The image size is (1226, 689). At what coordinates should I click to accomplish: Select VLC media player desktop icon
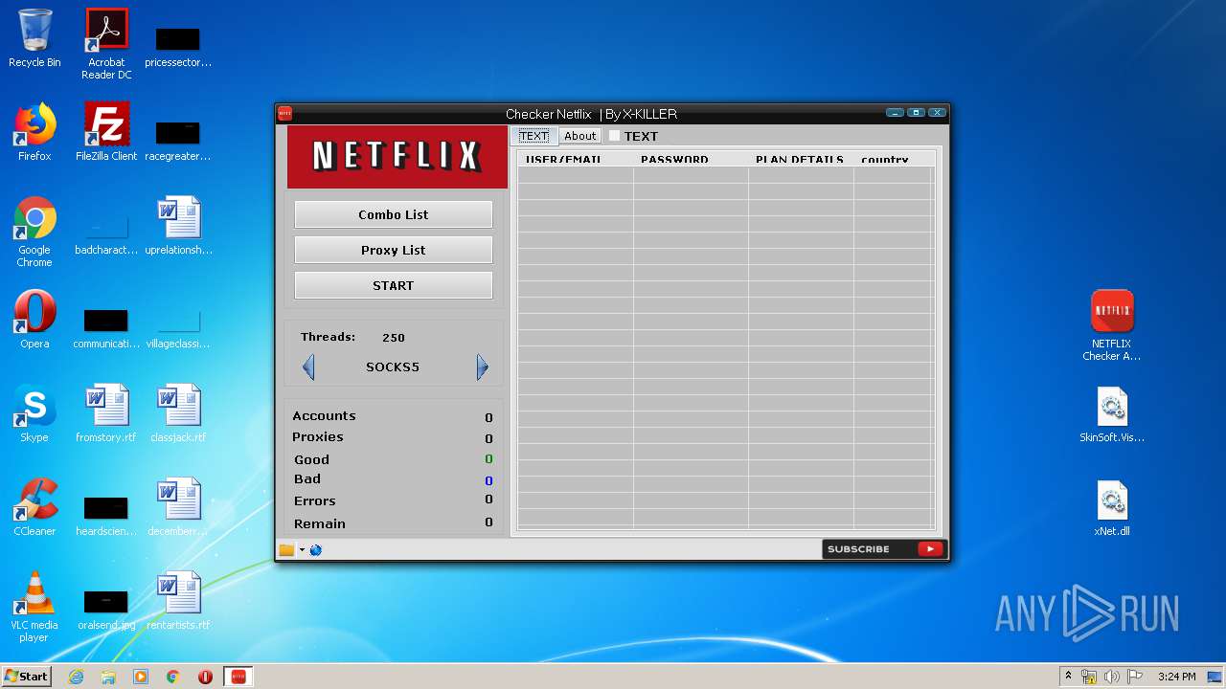[34, 607]
